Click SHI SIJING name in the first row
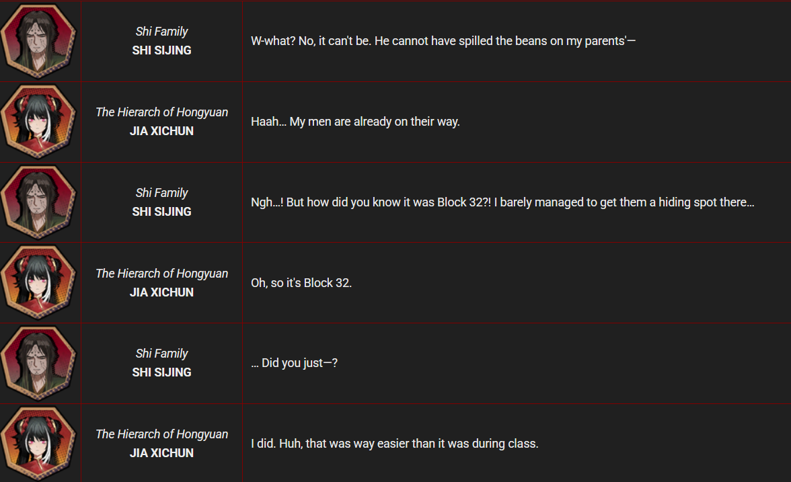The height and width of the screenshot is (482, 791). pyautogui.click(x=161, y=50)
